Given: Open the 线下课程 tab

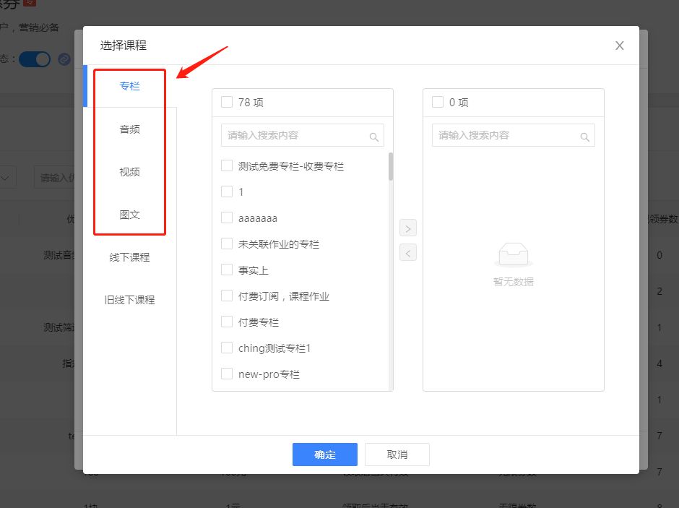Looking at the screenshot, I should click(x=129, y=257).
